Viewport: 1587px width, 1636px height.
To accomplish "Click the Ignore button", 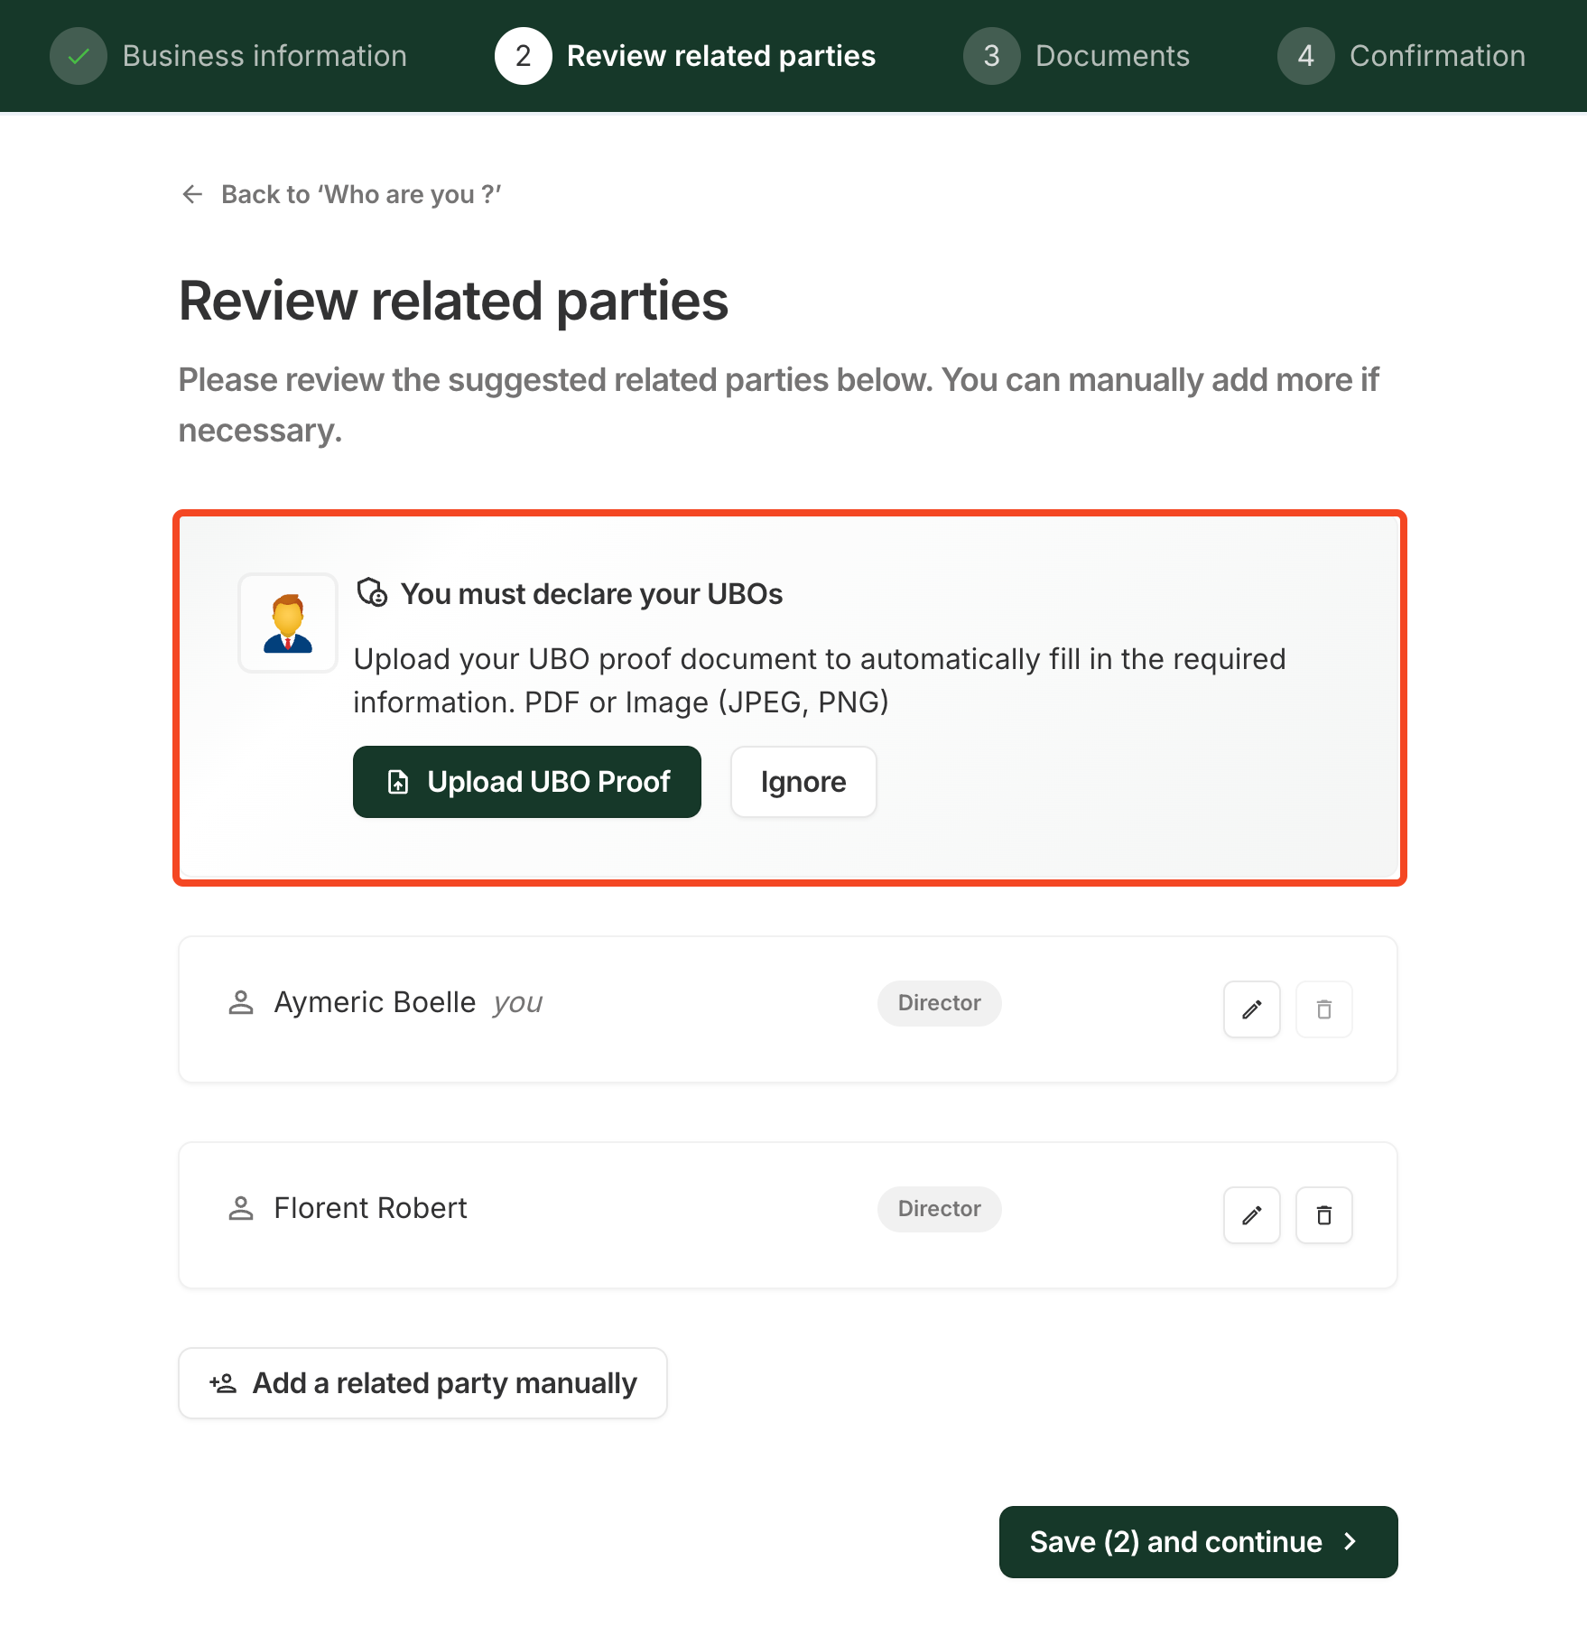I will (803, 782).
